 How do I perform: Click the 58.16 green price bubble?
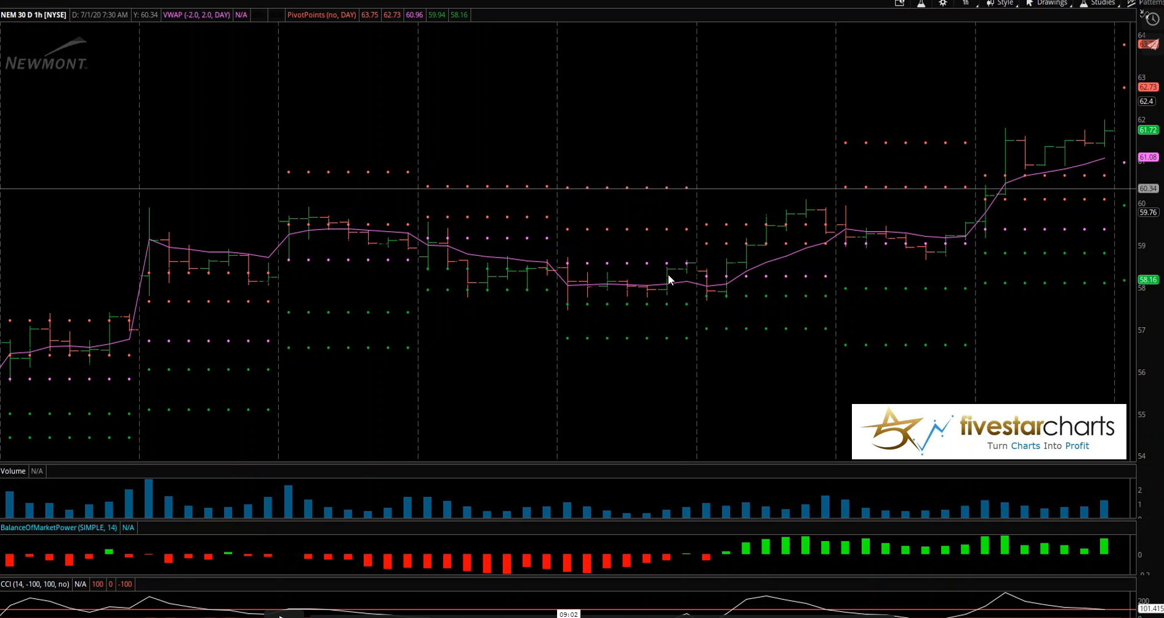(1149, 280)
